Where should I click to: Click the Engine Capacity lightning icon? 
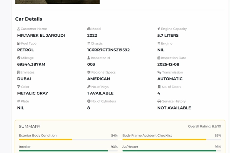point(159,29)
